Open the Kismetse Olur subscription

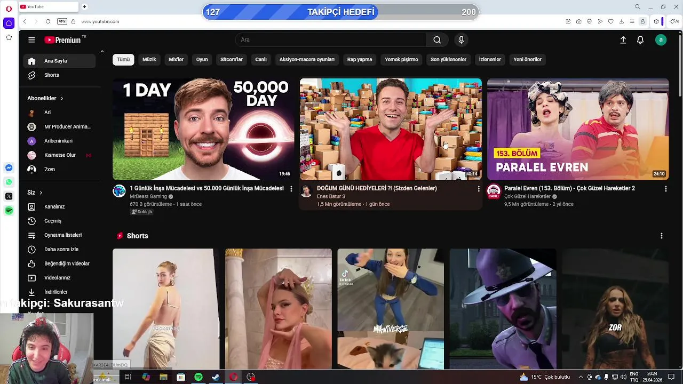(60, 155)
